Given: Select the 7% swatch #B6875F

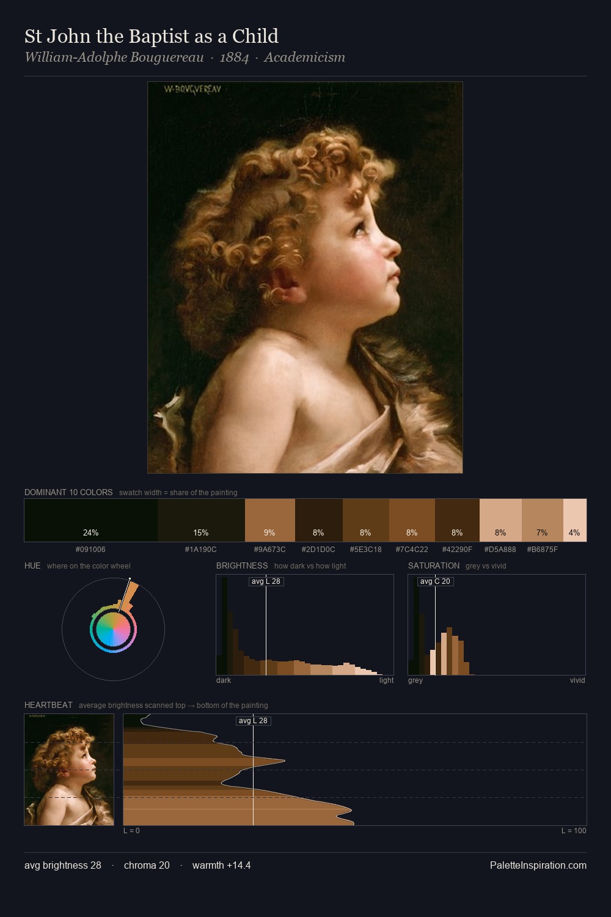Looking at the screenshot, I should (543, 520).
